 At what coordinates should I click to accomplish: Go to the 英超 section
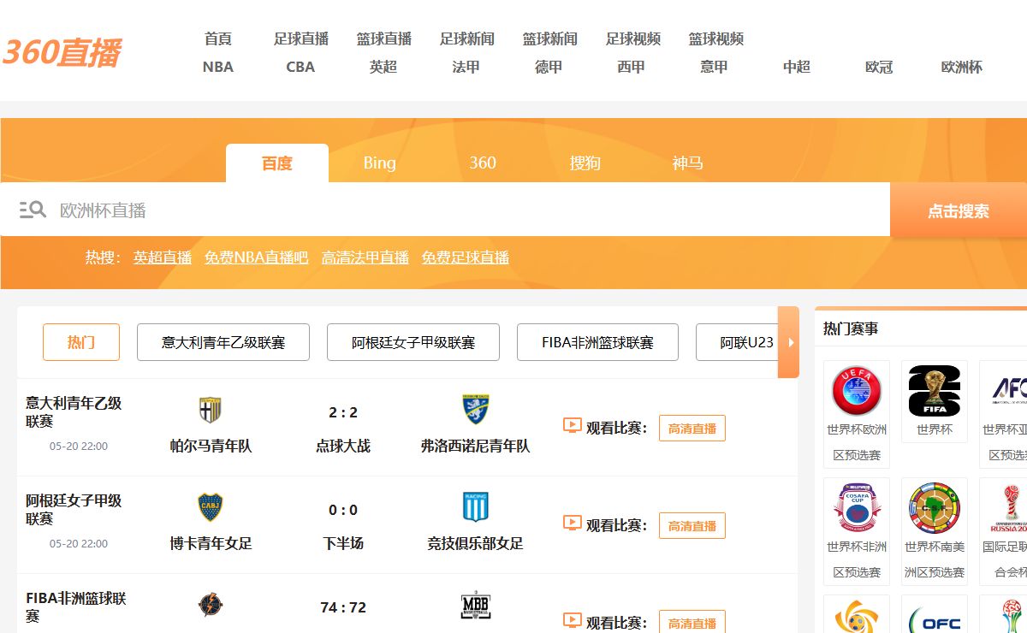383,67
